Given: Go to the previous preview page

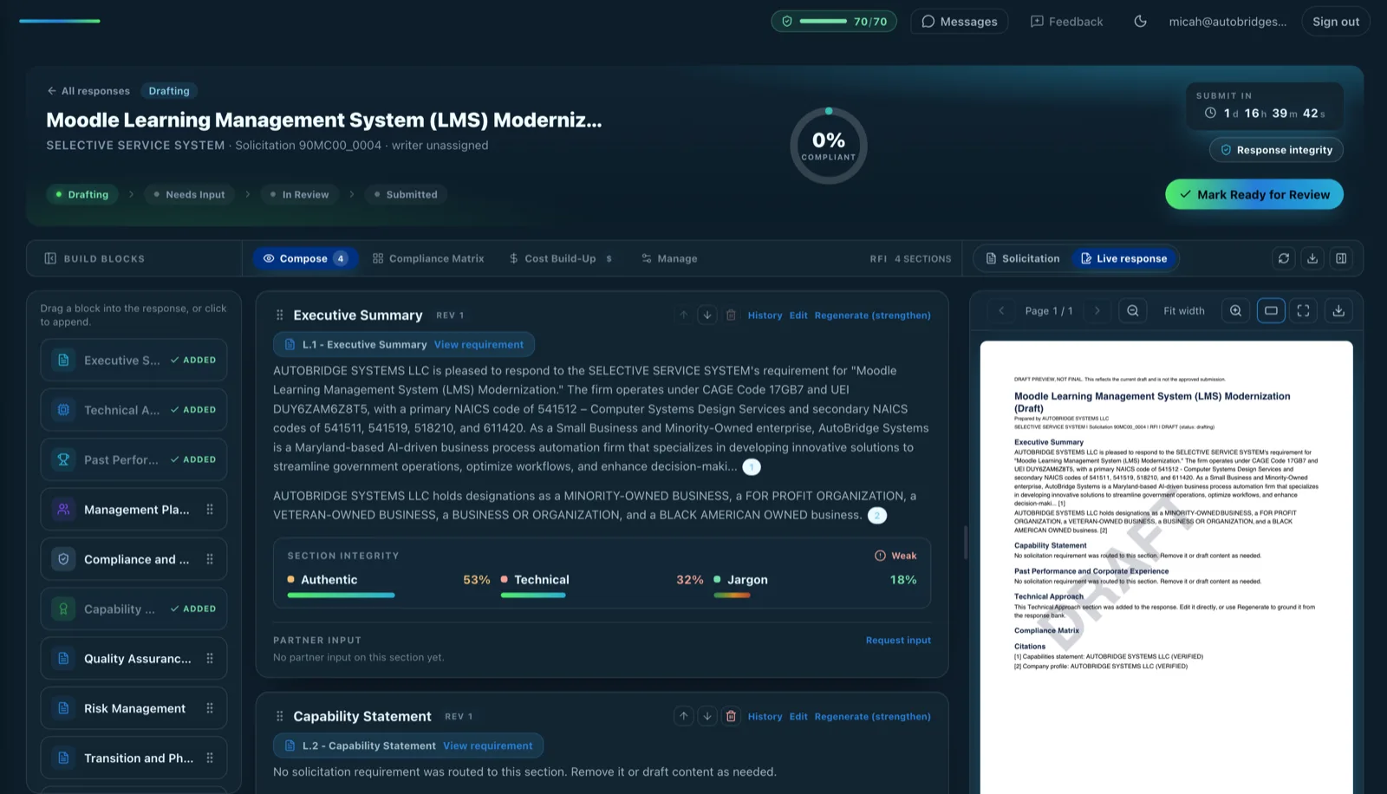Looking at the screenshot, I should (x=1001, y=310).
